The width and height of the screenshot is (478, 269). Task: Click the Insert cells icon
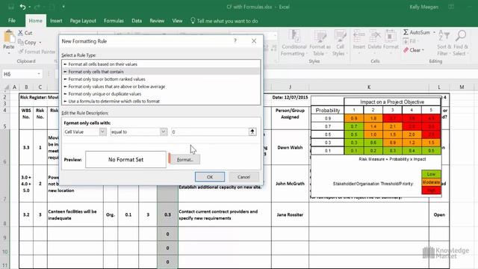[x=358, y=37]
